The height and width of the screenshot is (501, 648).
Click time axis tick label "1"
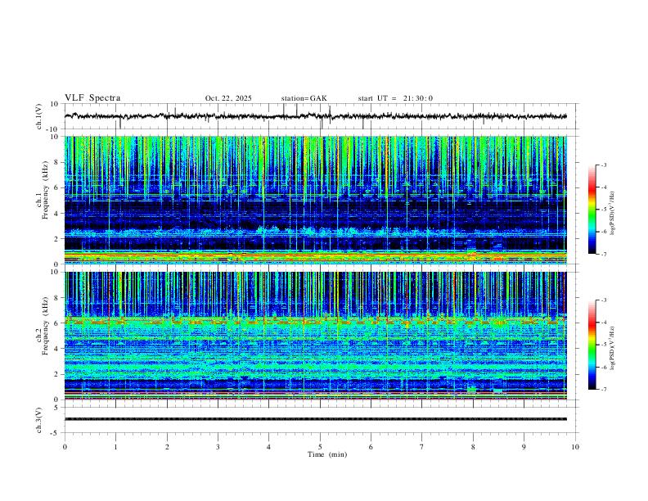[115, 447]
